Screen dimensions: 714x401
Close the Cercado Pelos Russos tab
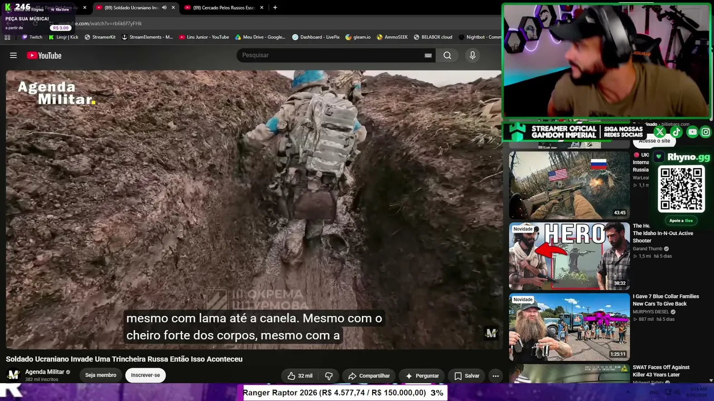click(x=262, y=7)
